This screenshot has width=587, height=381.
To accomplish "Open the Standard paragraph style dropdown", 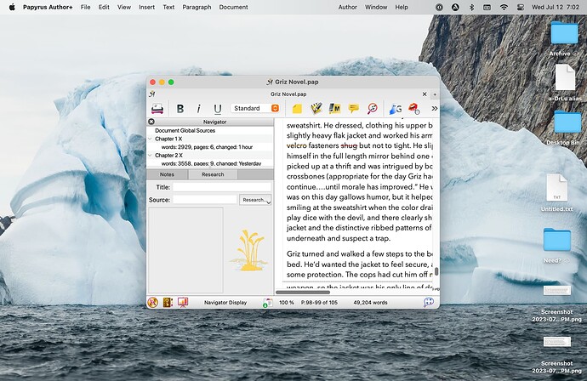I will 255,108.
